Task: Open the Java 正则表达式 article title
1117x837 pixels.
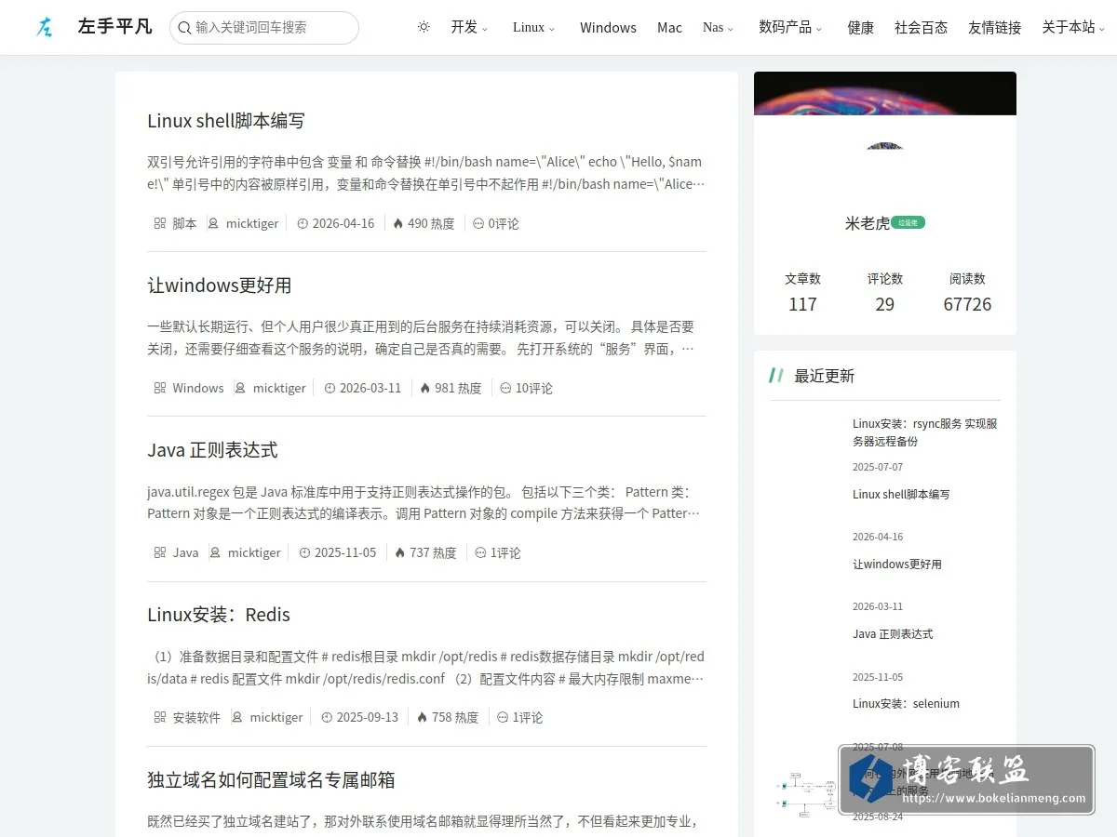Action: [212, 450]
